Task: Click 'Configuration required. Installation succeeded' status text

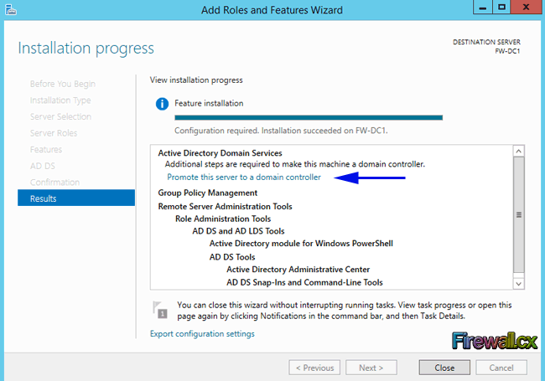Action: (x=281, y=131)
